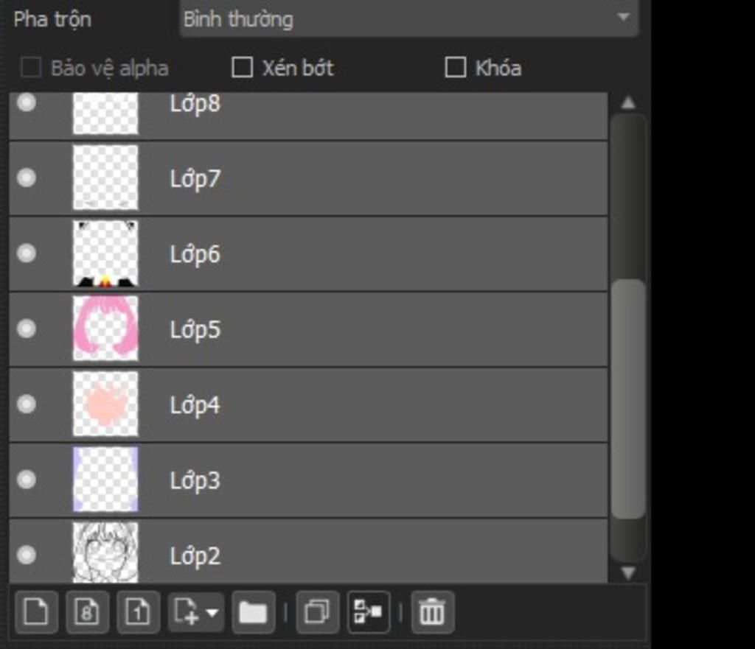This screenshot has width=755, height=649.
Task: Open the Pha trộn blend mode dropdown
Action: tap(408, 18)
